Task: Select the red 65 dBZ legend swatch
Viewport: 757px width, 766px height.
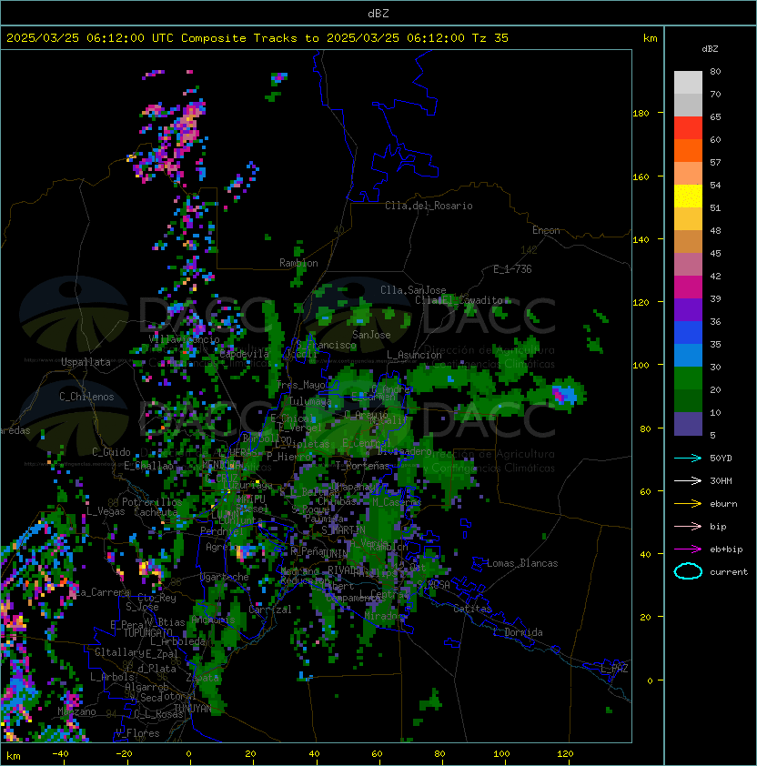Action: click(688, 128)
